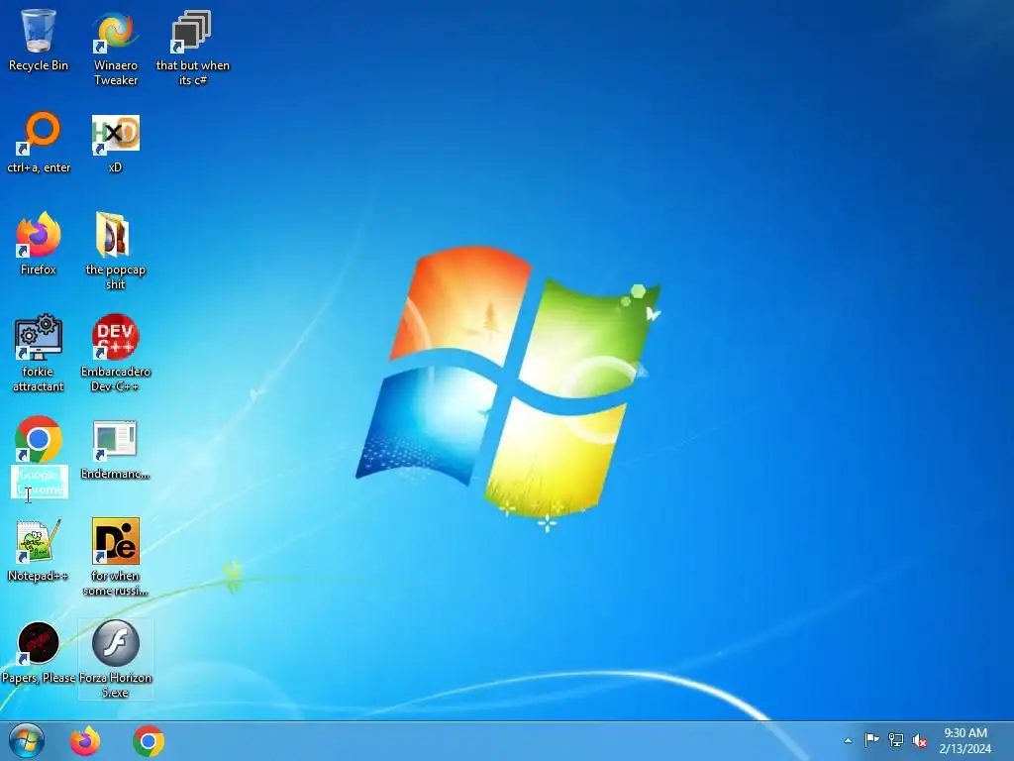Show hidden tray icons arrow

848,740
